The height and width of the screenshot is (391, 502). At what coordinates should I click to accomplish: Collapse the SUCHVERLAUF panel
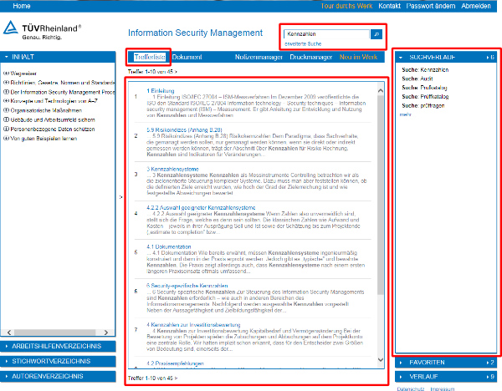(446, 57)
